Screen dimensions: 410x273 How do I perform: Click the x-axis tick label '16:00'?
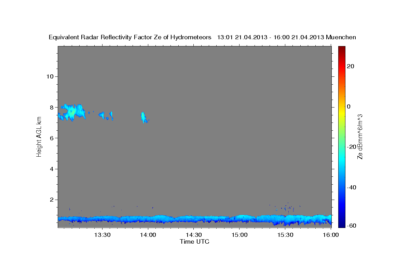tap(331, 235)
